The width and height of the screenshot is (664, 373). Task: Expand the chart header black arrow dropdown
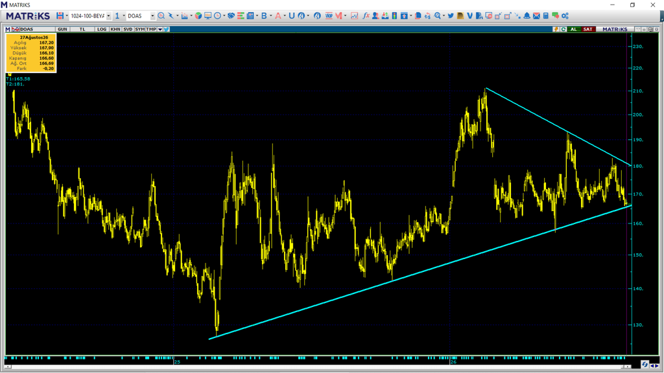point(160,29)
